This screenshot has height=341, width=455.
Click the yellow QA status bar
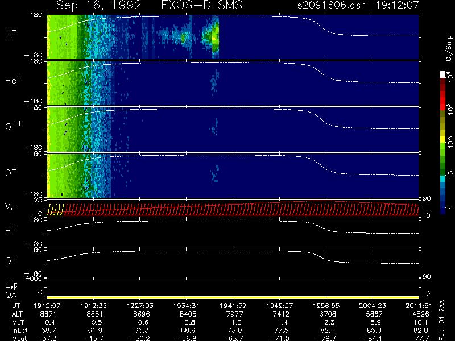point(233,297)
